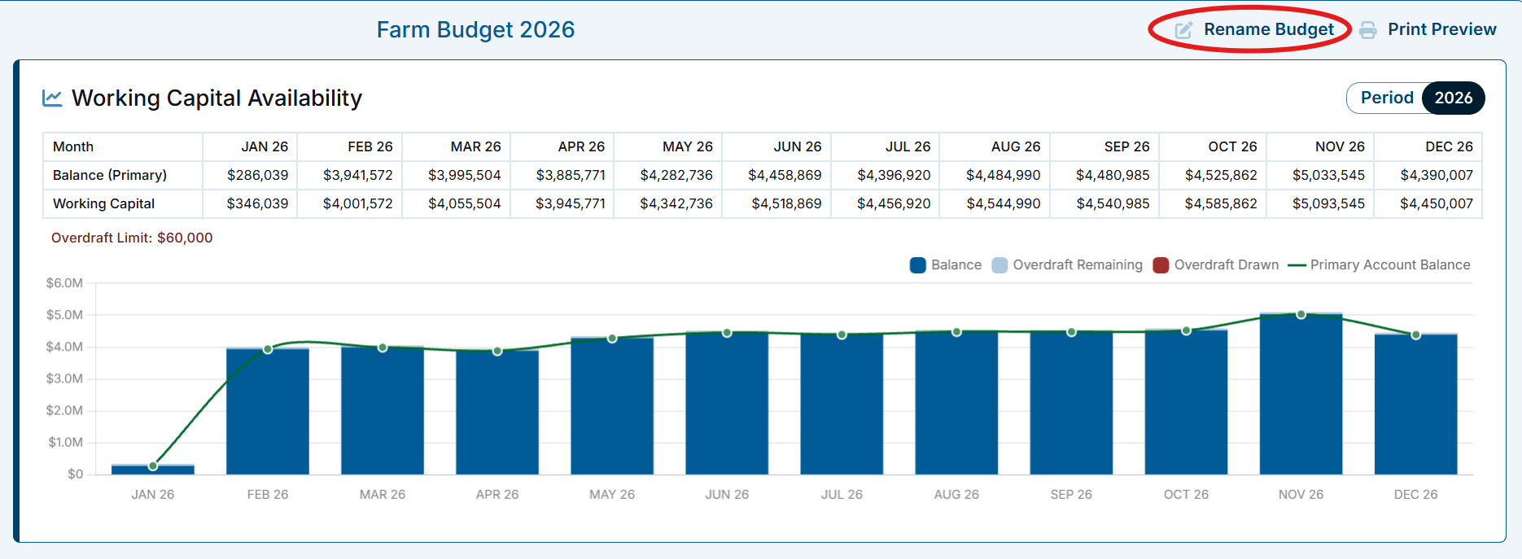Click the JUN 26 chart bar
Viewport: 1522px width, 559px height.
[x=727, y=404]
